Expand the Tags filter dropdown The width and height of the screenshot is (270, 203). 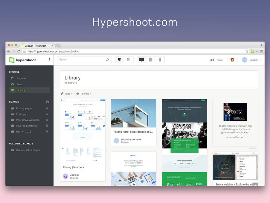(66, 94)
